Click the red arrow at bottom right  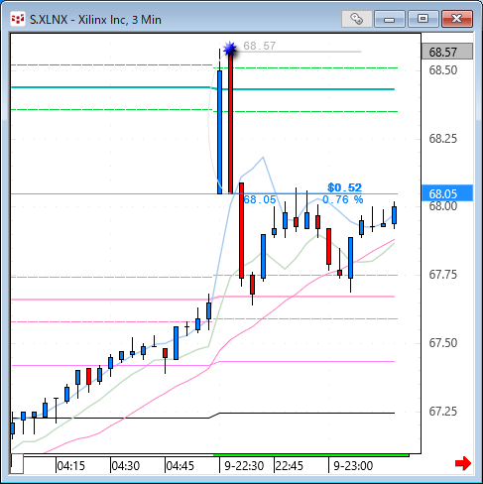click(463, 463)
